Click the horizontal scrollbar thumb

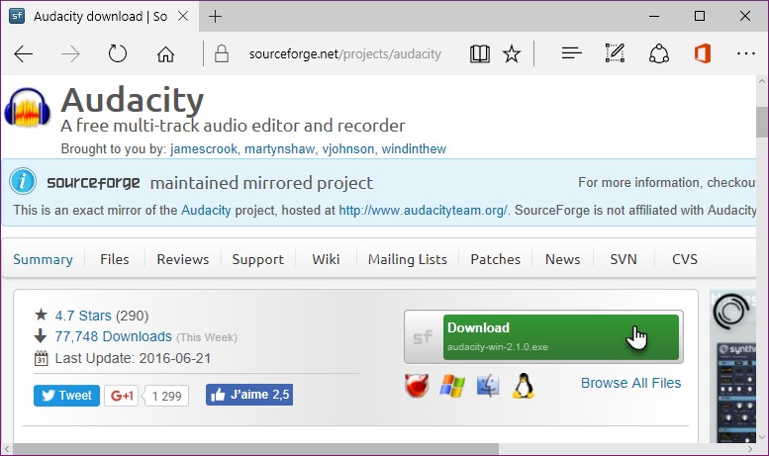[255, 449]
